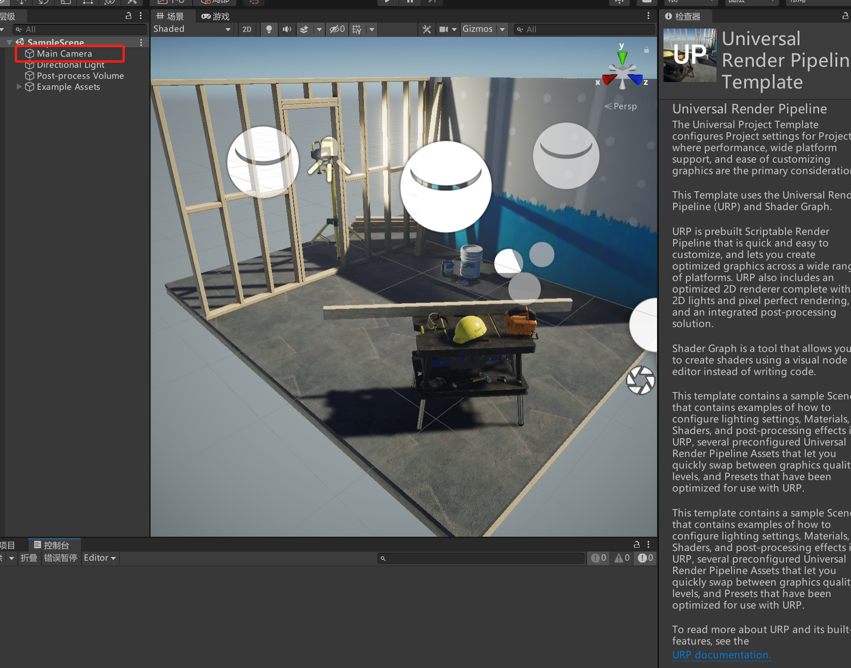Toggle the 折叠 collapse option in console
Screen dimensions: 851x668
29,558
